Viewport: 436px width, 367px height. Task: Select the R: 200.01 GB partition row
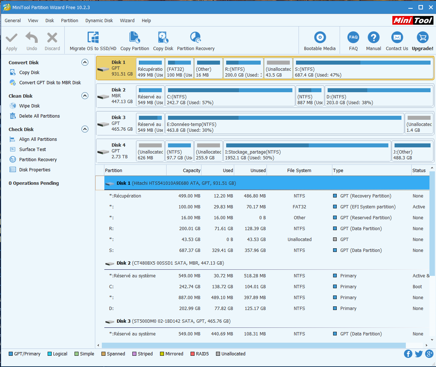pos(267,228)
